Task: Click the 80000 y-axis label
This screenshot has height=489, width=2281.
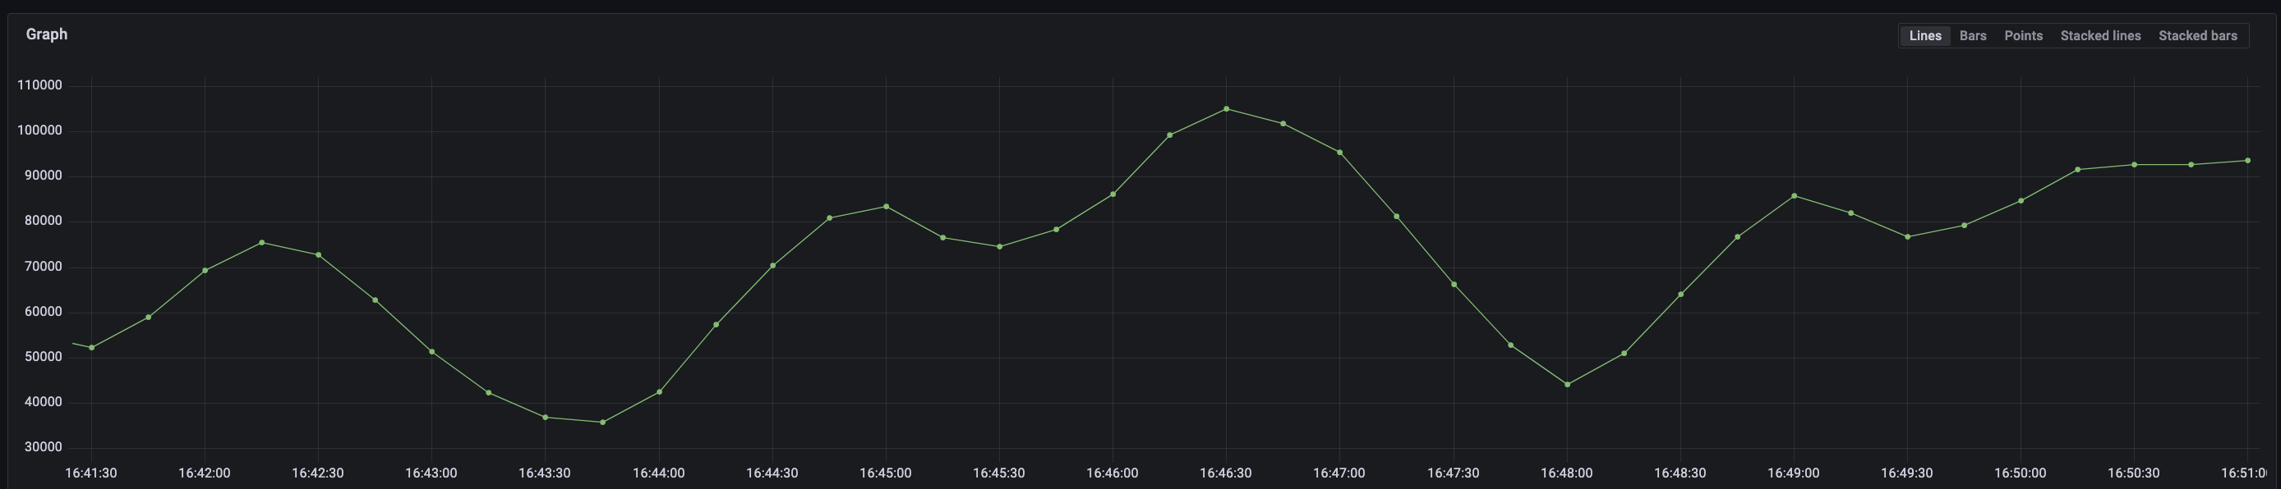Action: point(44,221)
